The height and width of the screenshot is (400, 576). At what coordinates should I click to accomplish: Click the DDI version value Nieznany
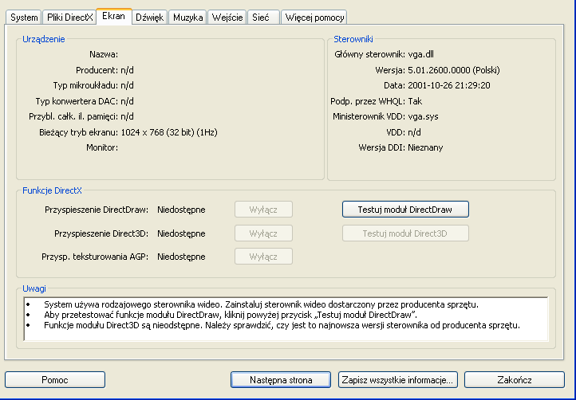pyautogui.click(x=425, y=147)
